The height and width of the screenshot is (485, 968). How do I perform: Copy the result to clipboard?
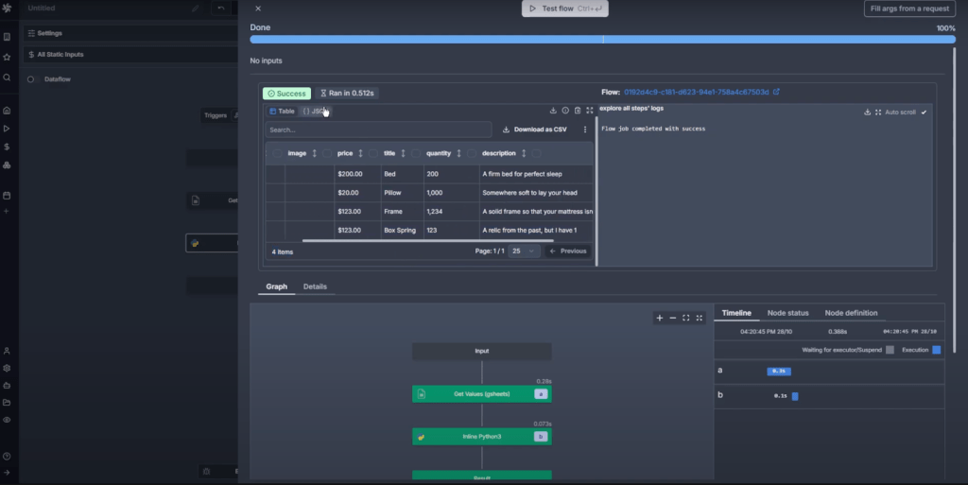(x=578, y=111)
